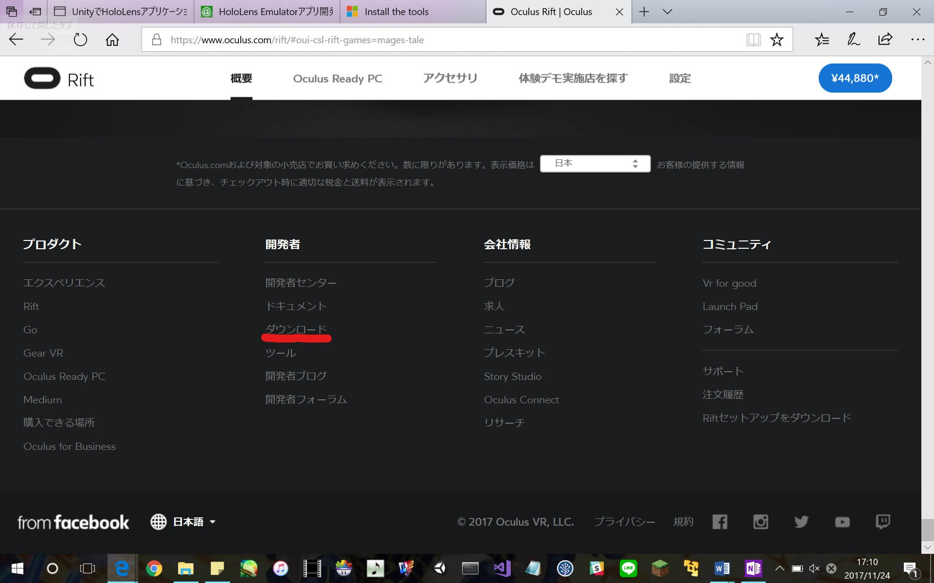
Task: Click the ¥44,880* price button
Action: [x=855, y=78]
